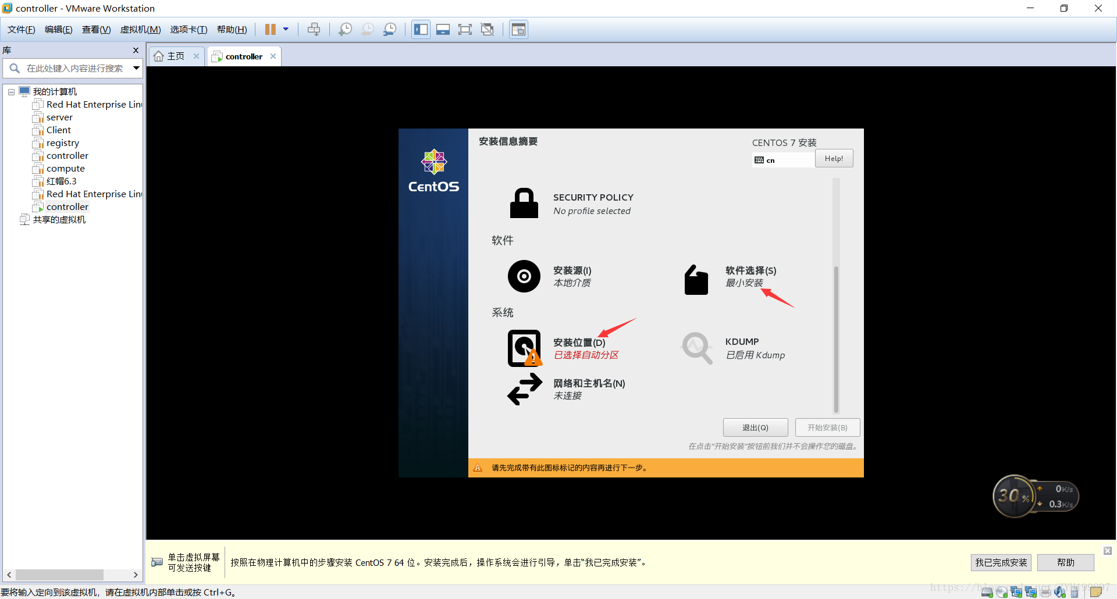Image resolution: width=1117 pixels, height=599 pixels.
Task: Open 软件选择(S) package icon
Action: [696, 280]
